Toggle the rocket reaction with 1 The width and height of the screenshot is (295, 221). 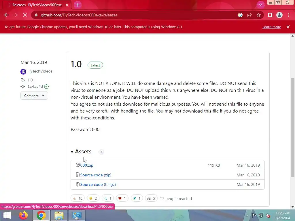click(x=137, y=199)
